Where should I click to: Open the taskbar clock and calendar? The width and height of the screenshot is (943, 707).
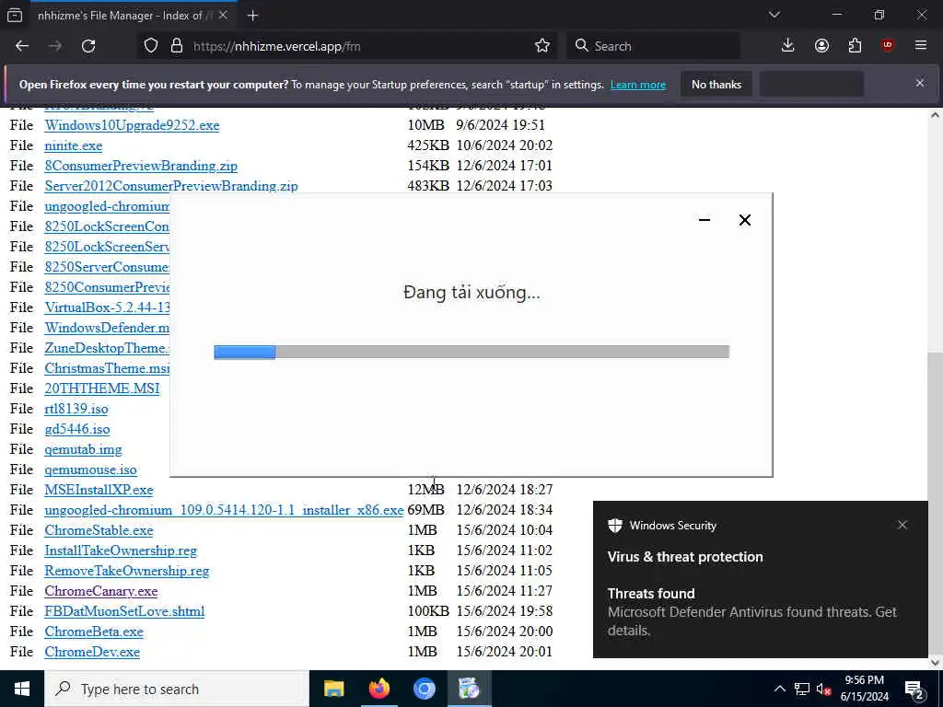click(865, 689)
